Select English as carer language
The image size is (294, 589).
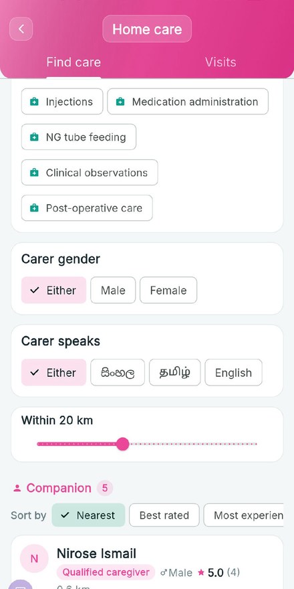233,373
